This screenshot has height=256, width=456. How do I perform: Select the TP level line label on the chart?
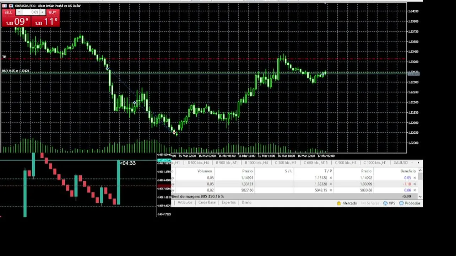[x=4, y=57]
